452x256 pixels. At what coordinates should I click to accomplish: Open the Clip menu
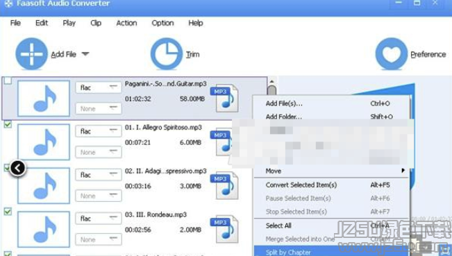[x=96, y=23]
